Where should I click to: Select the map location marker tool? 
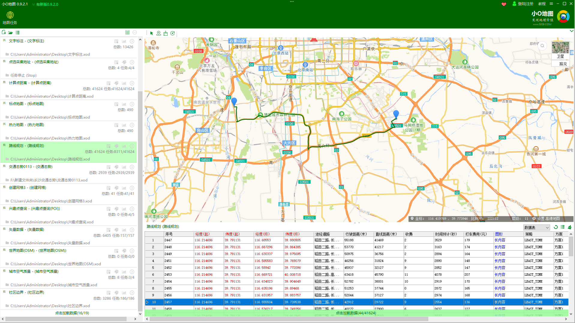click(159, 33)
